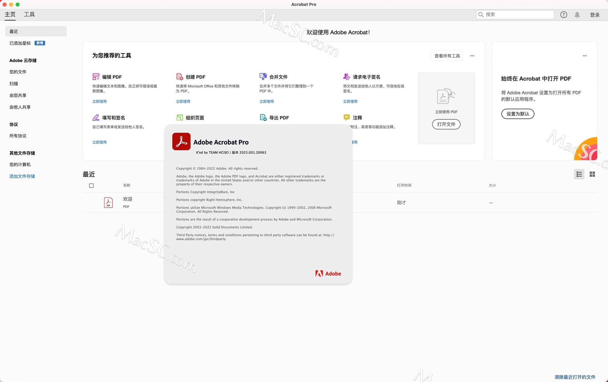Click the Request E-signatures (请求电子签名) icon
The image size is (608, 382).
[347, 77]
